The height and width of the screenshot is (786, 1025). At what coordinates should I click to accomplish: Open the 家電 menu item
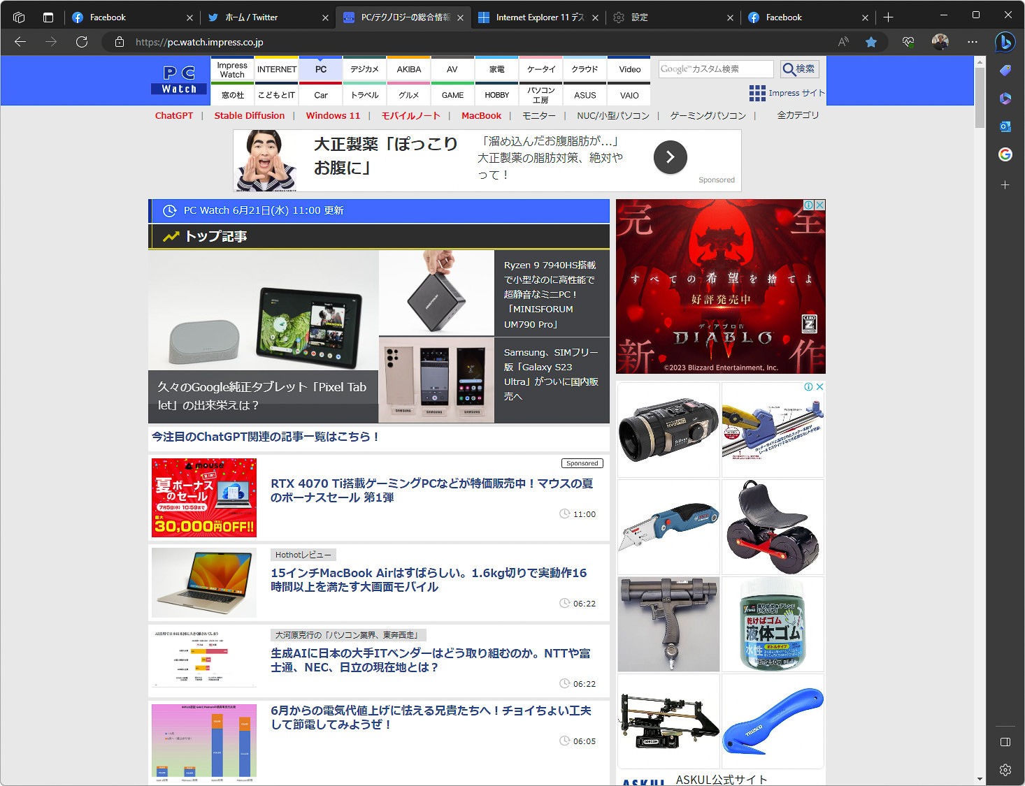[497, 69]
